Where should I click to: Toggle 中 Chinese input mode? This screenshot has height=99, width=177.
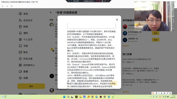(x=156, y=93)
